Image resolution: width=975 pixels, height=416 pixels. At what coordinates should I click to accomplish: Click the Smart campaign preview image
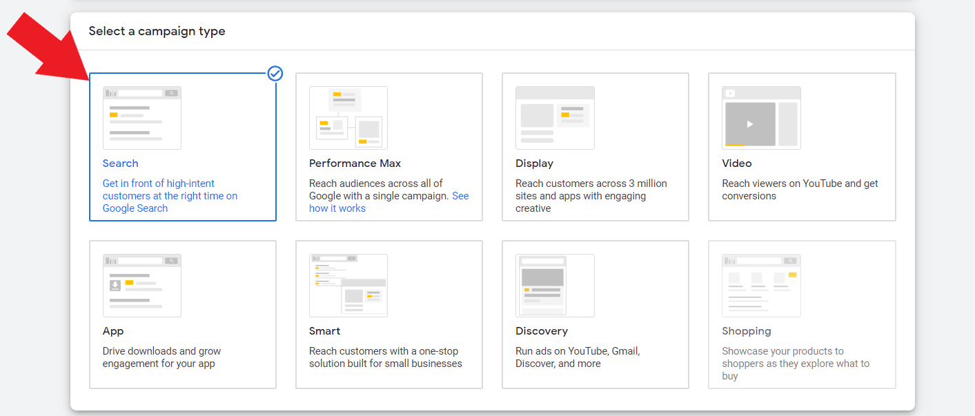coord(348,285)
